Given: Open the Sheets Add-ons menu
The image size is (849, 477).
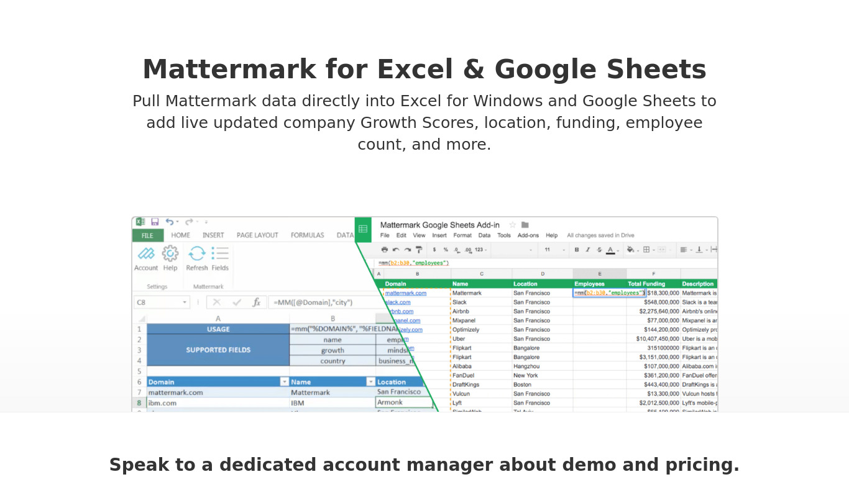Looking at the screenshot, I should 528,235.
